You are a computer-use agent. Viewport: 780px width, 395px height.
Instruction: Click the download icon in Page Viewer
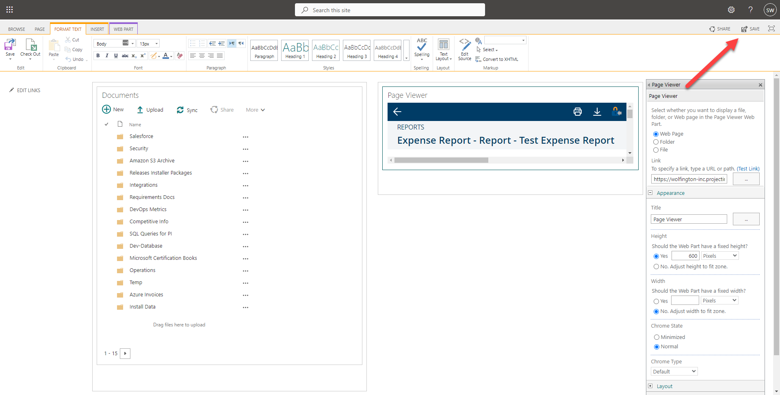tap(597, 112)
